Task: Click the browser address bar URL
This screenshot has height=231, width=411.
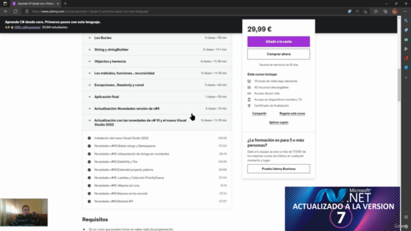Action: point(91,12)
